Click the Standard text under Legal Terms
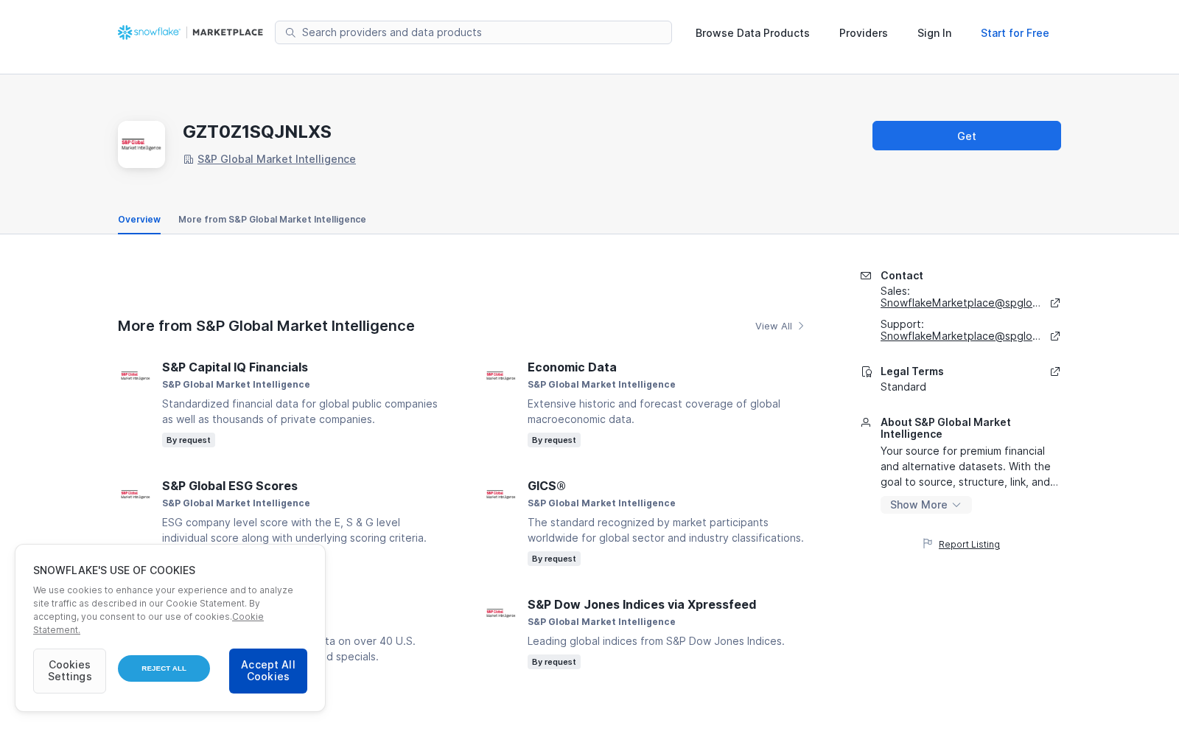1179x737 pixels. tap(903, 387)
